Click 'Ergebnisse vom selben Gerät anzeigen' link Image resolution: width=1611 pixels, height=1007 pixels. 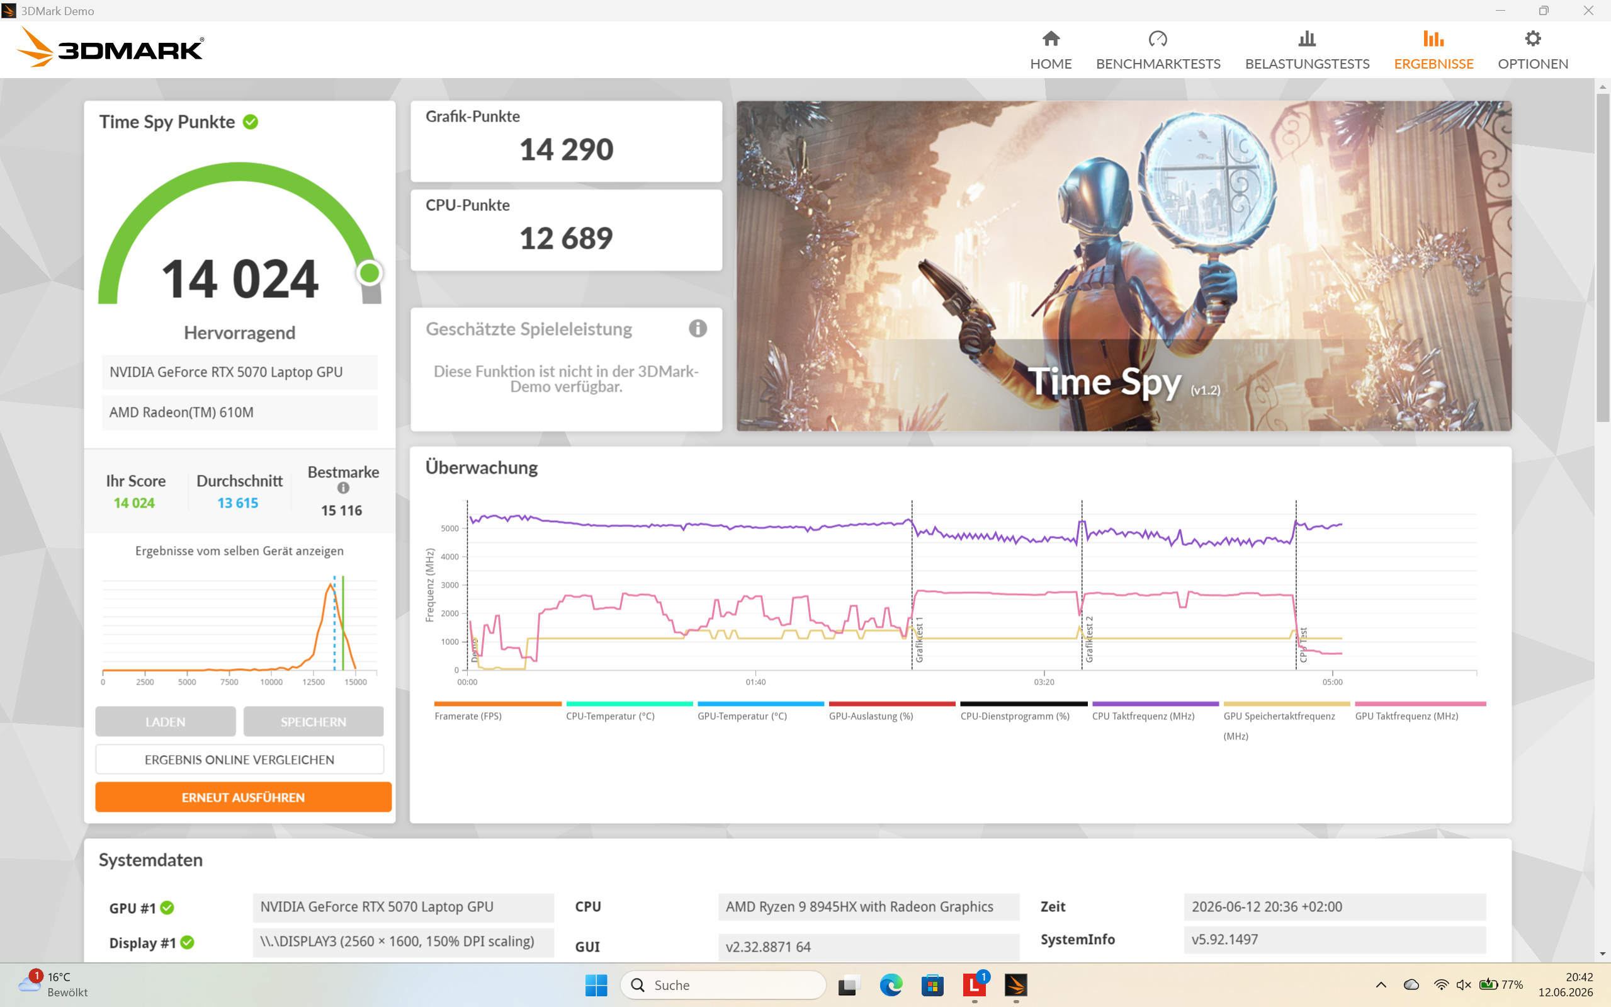240,551
